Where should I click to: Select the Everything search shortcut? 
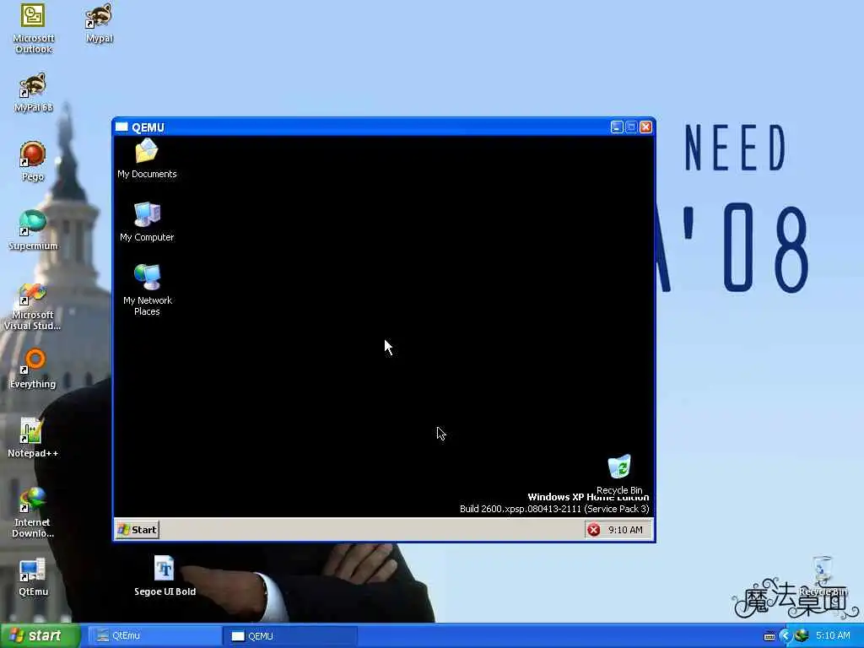pos(33,369)
